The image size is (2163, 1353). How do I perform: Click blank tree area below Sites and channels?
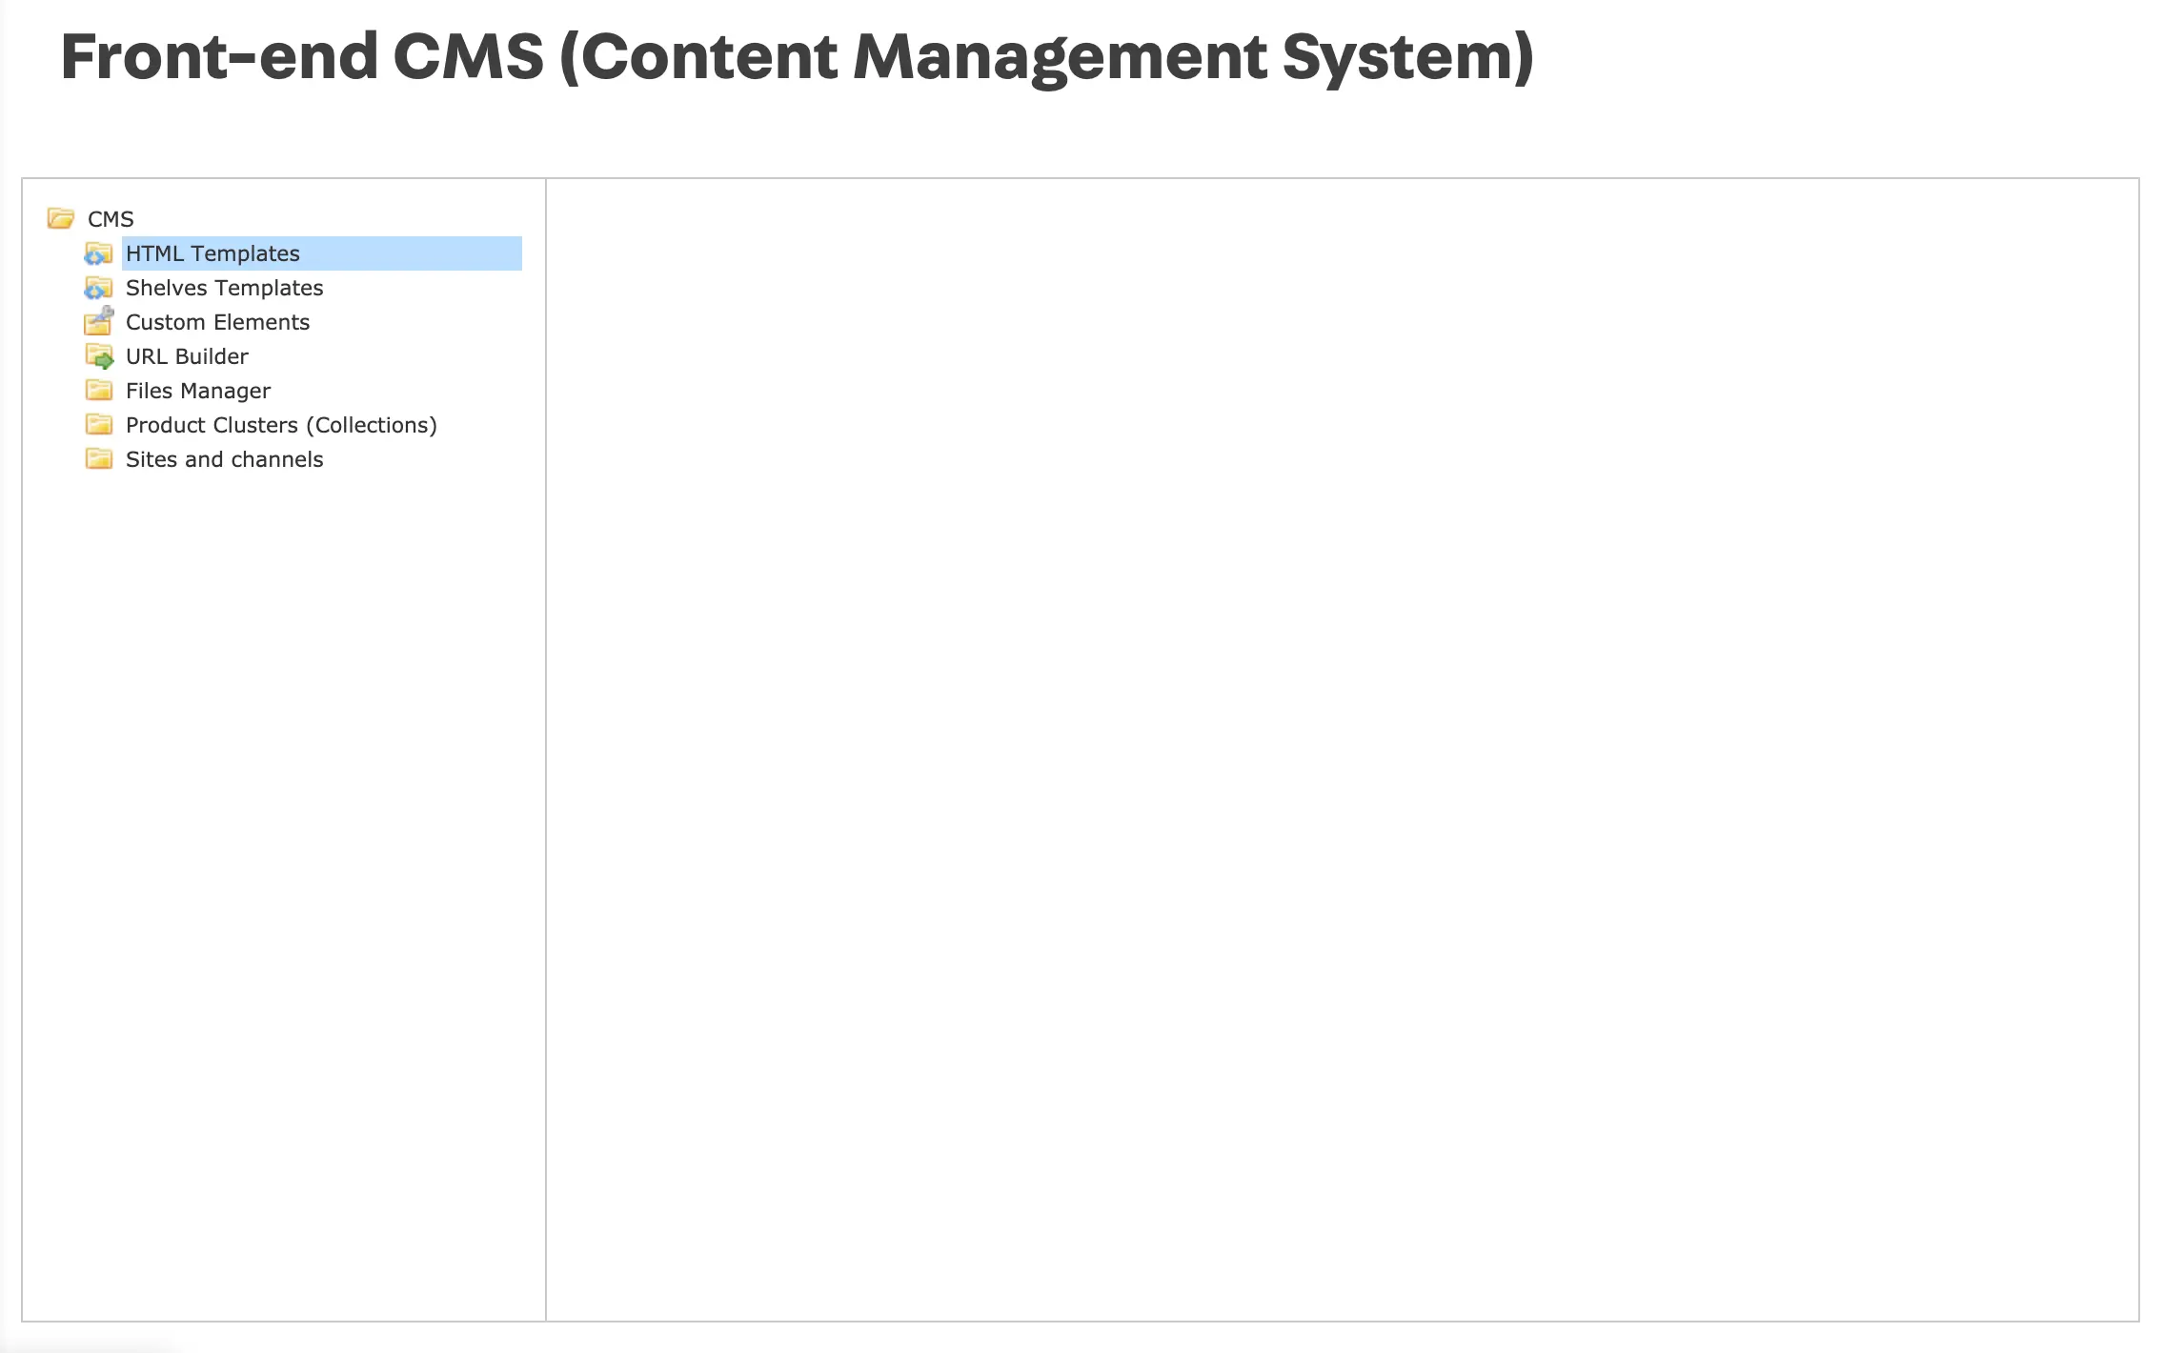(284, 858)
